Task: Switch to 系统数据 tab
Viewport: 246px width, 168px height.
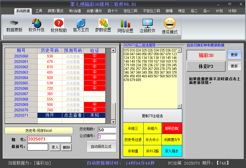Action: click(x=23, y=11)
